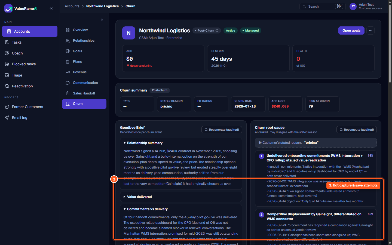Open Coach via its target icon
392x245 pixels.
click(7, 53)
